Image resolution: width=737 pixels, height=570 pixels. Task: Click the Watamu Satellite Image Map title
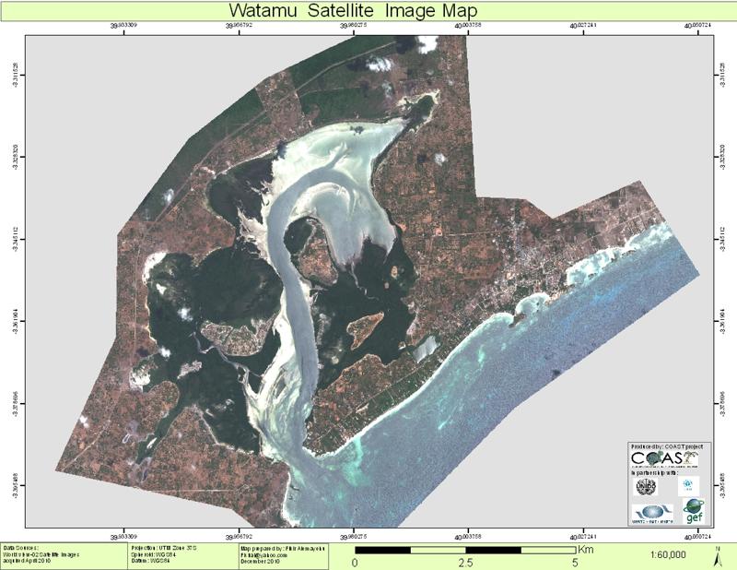click(367, 10)
